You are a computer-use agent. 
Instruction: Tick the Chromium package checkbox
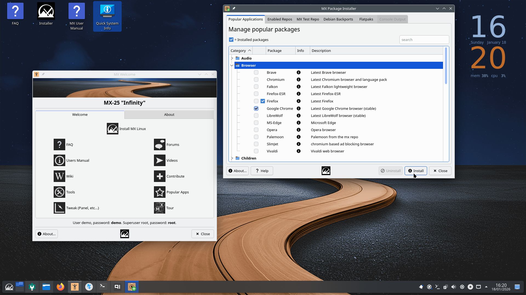[x=256, y=79]
